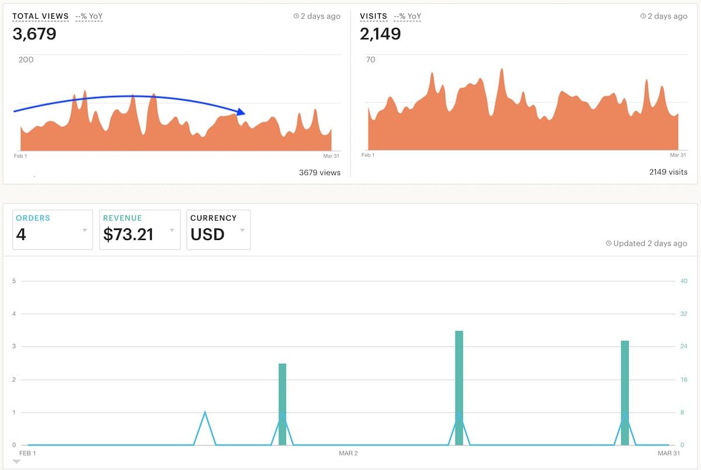Click the '3679 views' chart caption
The image size is (701, 470).
(320, 172)
